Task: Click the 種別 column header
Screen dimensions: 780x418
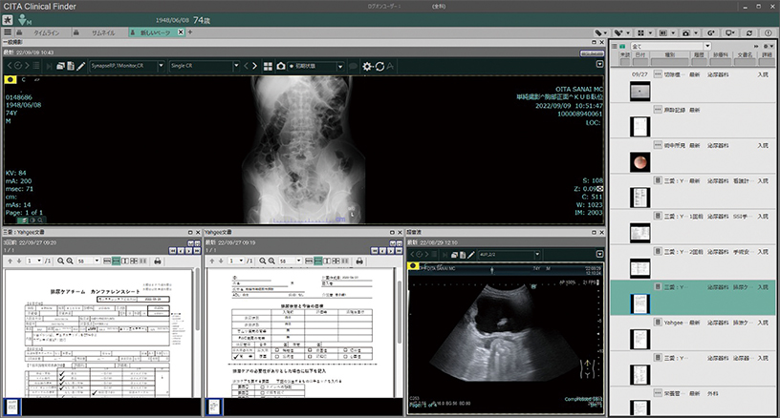Action: coord(669,55)
